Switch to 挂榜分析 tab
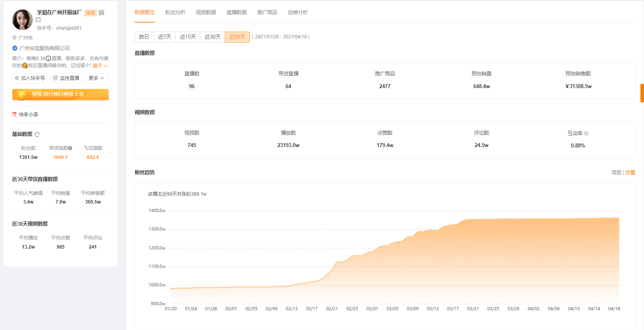This screenshot has width=644, height=330. (x=298, y=13)
